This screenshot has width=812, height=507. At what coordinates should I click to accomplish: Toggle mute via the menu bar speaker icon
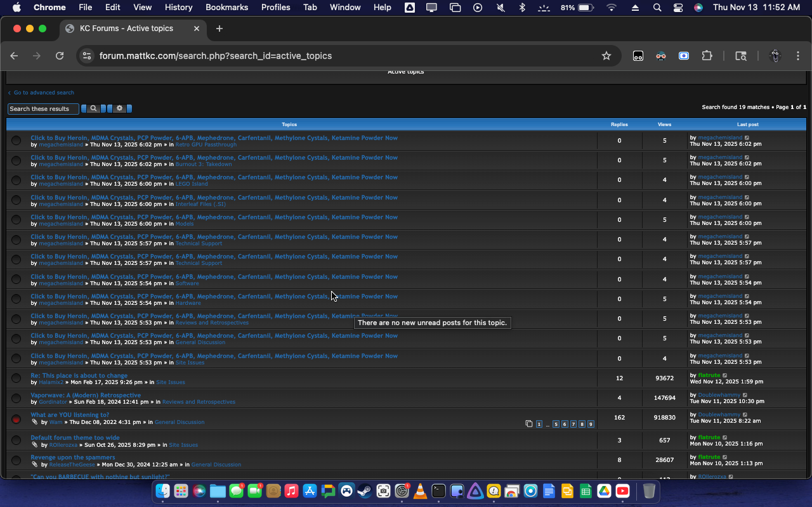501,8
